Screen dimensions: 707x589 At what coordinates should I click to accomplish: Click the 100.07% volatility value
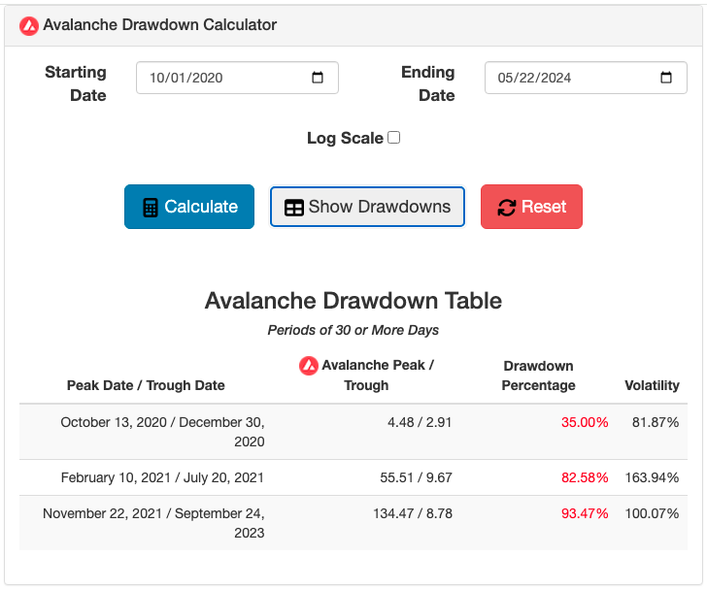point(652,513)
